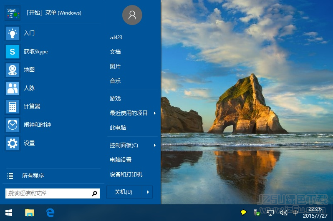Click the Skype S icon

click(13, 52)
